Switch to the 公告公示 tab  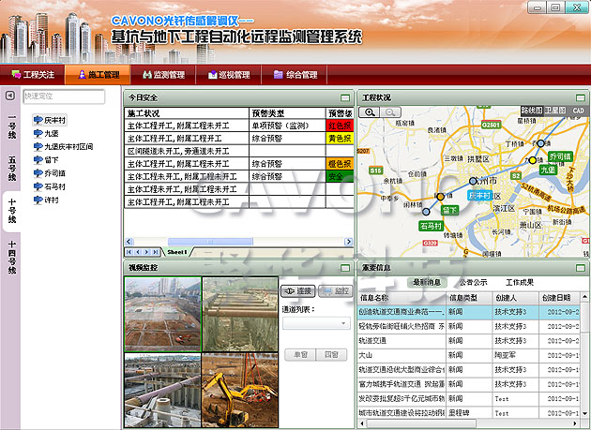pos(473,281)
